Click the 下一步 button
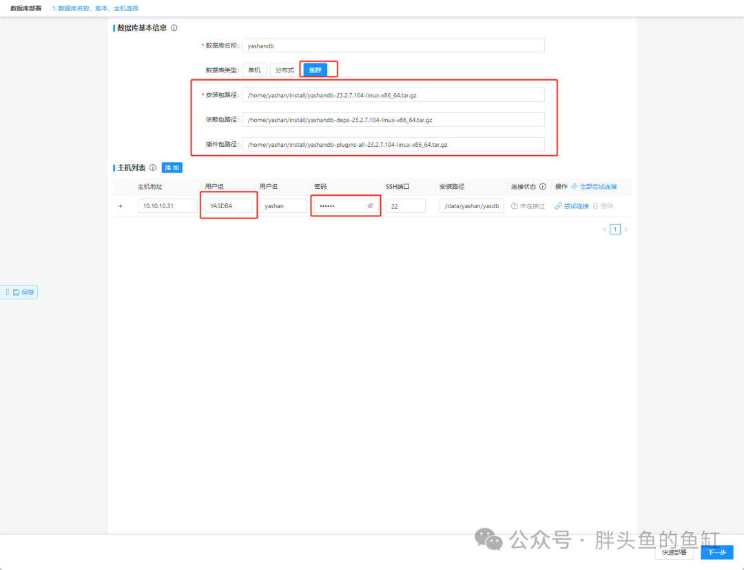This screenshot has height=570, width=744. [717, 552]
